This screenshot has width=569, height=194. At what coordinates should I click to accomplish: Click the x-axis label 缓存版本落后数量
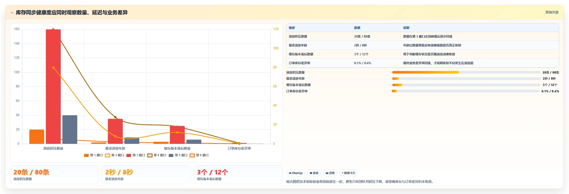pyautogui.click(x=177, y=148)
